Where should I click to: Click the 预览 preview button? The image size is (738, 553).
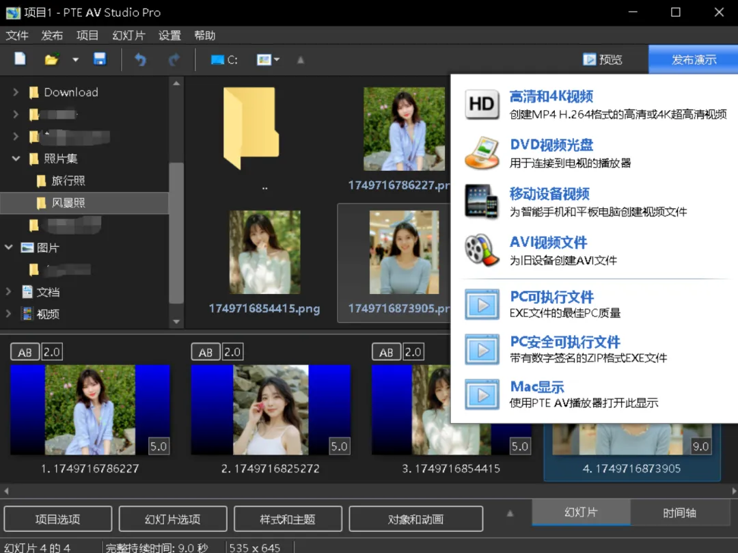602,59
